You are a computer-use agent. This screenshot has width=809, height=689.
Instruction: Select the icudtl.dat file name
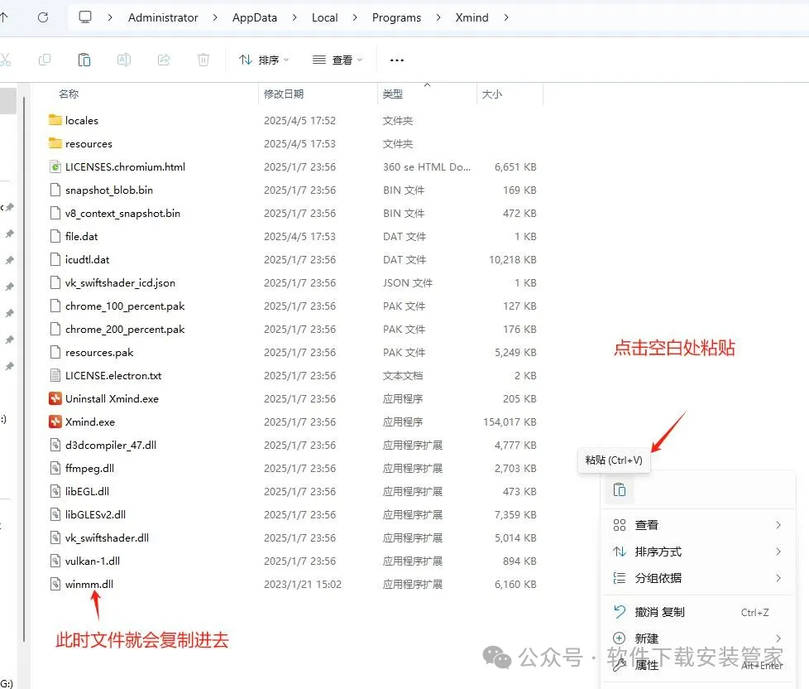click(87, 259)
